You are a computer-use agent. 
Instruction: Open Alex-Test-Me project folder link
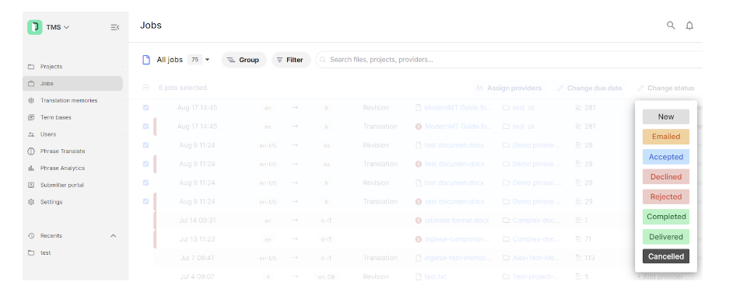pos(537,258)
